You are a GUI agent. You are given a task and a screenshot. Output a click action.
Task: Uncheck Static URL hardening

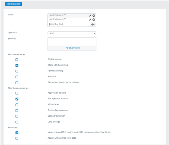pos(17,65)
